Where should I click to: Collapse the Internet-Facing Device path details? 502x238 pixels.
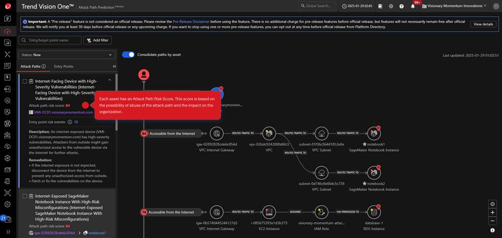(110, 80)
